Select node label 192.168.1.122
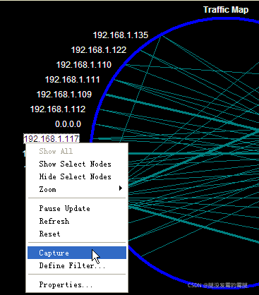Image resolution: width=259 pixels, height=295 pixels. tap(99, 50)
